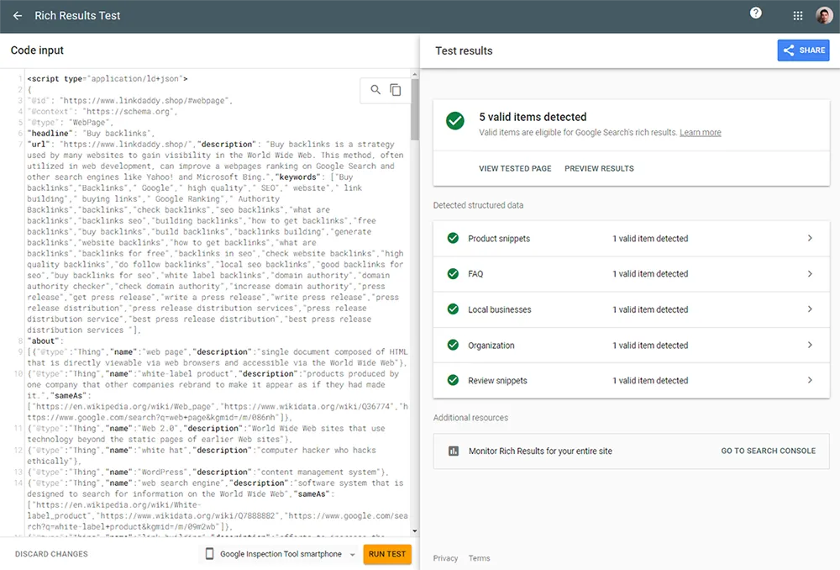The height and width of the screenshot is (570, 840).
Task: Click the code scrollbar up arrow
Action: click(x=415, y=75)
